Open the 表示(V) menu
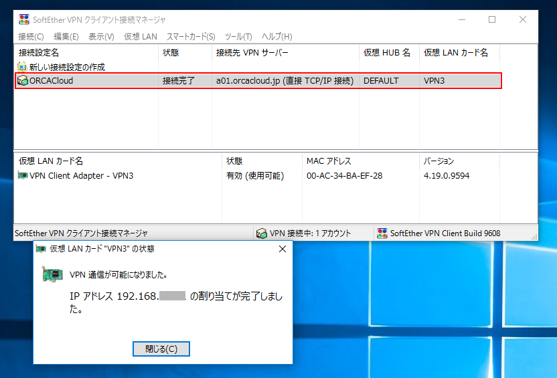Viewport: 557px width, 378px height. point(101,37)
